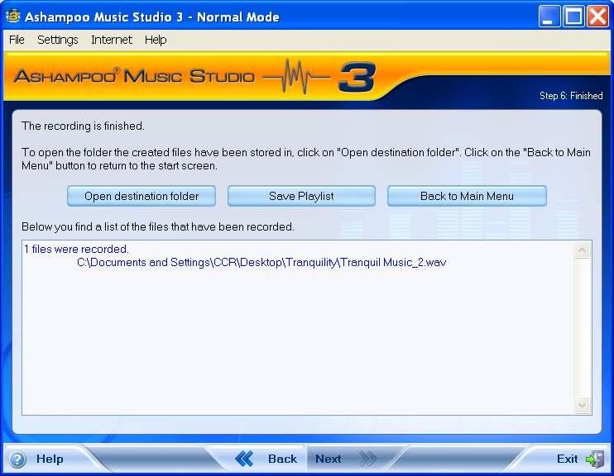
Task: Click the Ashampoo app icon in title bar
Action: 12,17
